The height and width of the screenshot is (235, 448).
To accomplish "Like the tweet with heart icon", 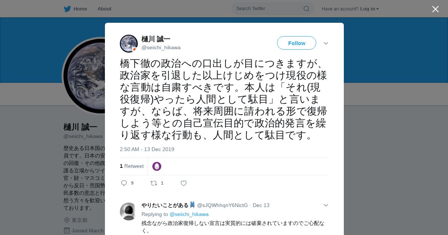I will coord(184,183).
